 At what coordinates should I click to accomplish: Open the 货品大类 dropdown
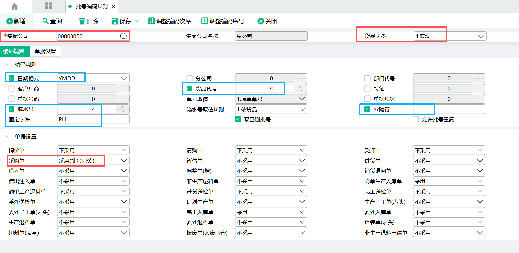point(481,36)
